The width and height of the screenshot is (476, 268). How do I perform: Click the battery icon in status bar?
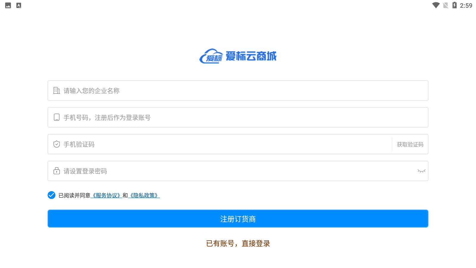455,5
